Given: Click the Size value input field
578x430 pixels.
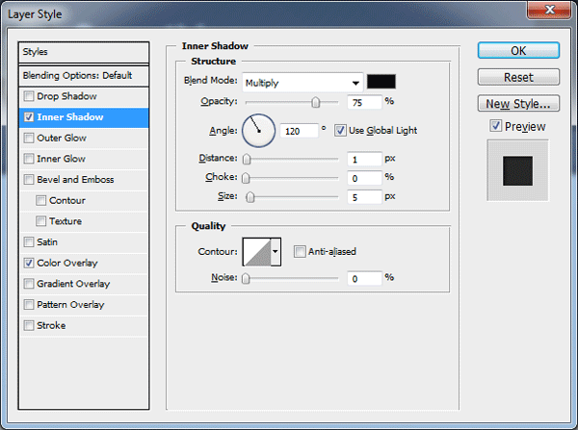Looking at the screenshot, I should point(363,196).
